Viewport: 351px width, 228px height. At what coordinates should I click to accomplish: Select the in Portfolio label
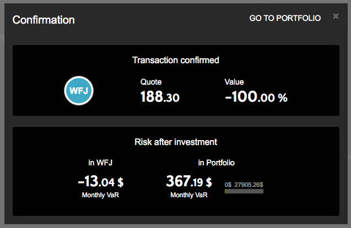coord(217,163)
